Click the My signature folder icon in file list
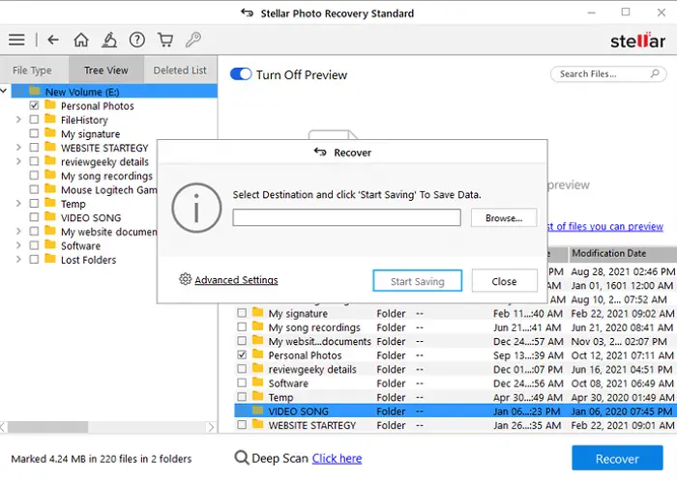This screenshot has height=481, width=677. 258,313
